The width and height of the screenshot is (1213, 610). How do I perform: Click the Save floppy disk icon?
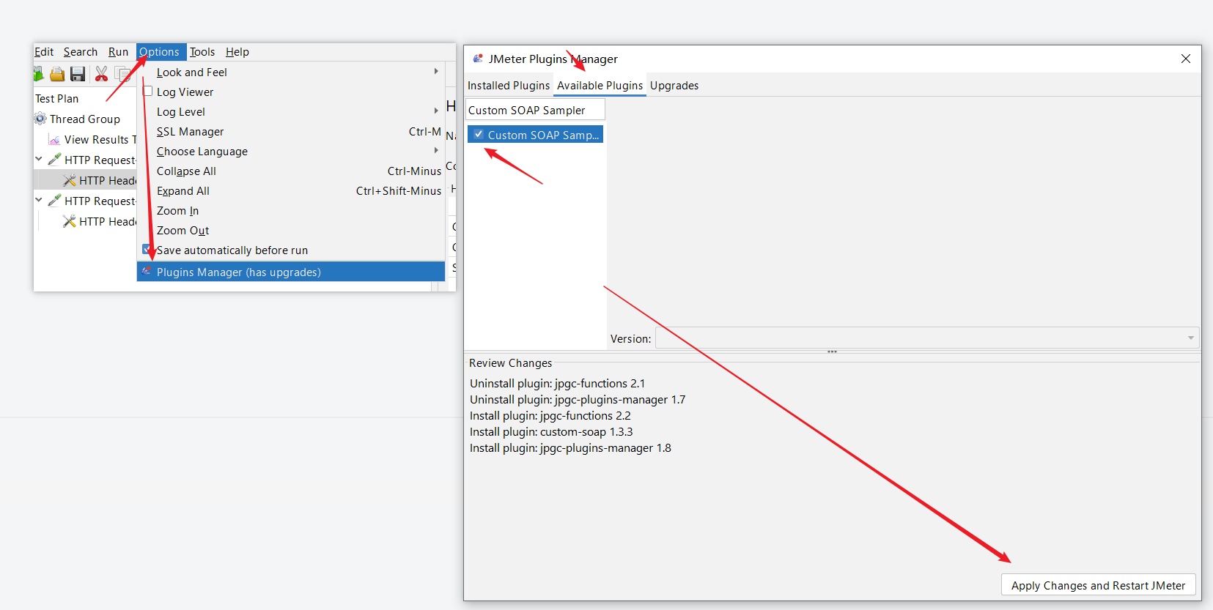pyautogui.click(x=78, y=74)
